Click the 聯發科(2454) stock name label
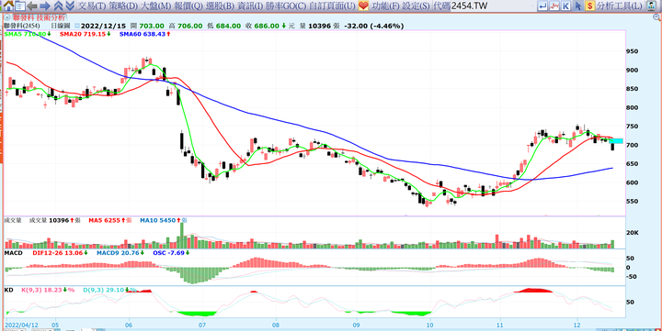 (x=22, y=26)
